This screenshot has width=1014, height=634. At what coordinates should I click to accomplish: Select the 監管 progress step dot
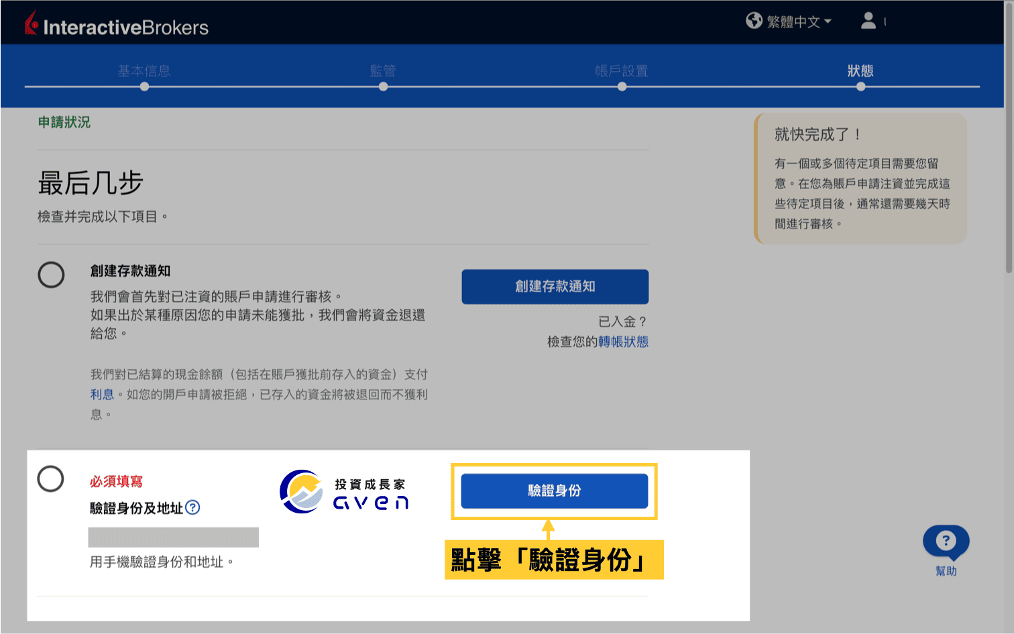(382, 86)
